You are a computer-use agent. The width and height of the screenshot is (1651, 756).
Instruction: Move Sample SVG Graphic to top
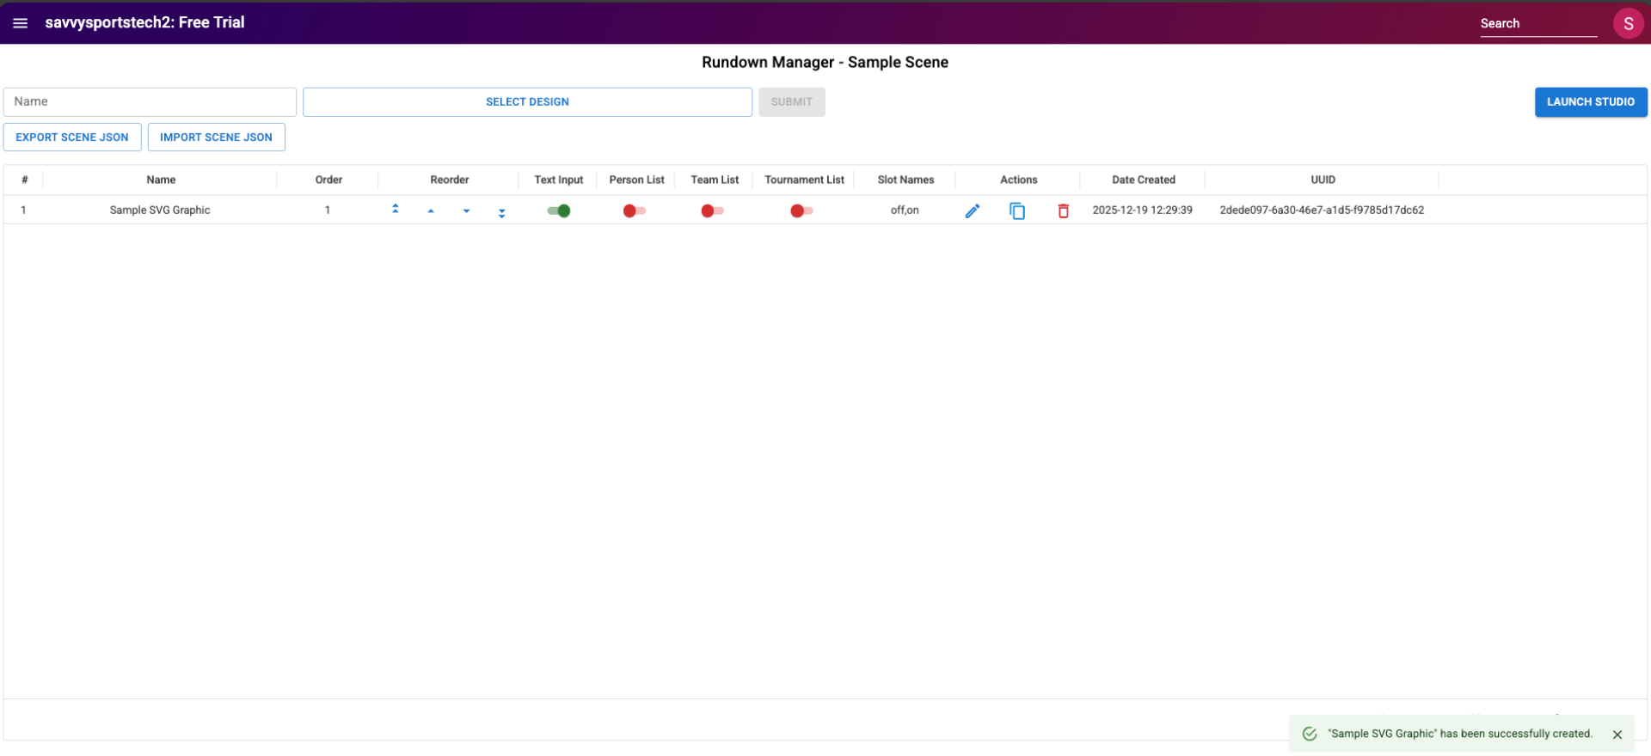coord(396,210)
